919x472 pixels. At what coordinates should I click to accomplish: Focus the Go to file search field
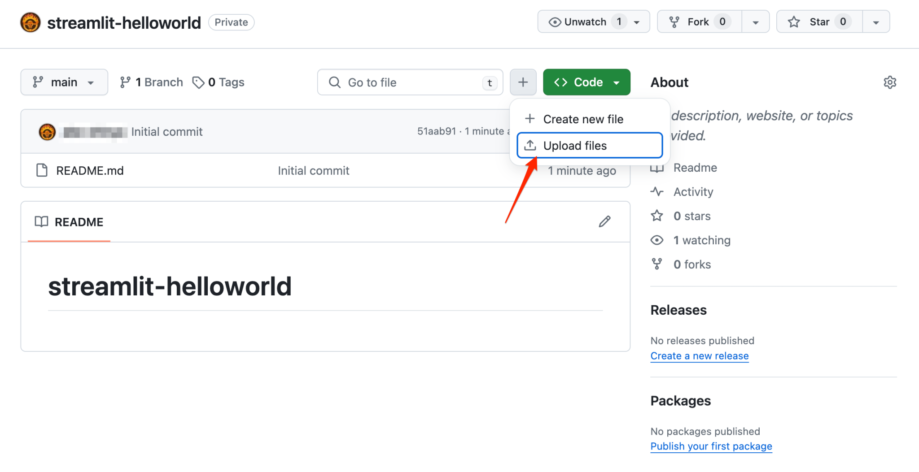click(x=410, y=82)
